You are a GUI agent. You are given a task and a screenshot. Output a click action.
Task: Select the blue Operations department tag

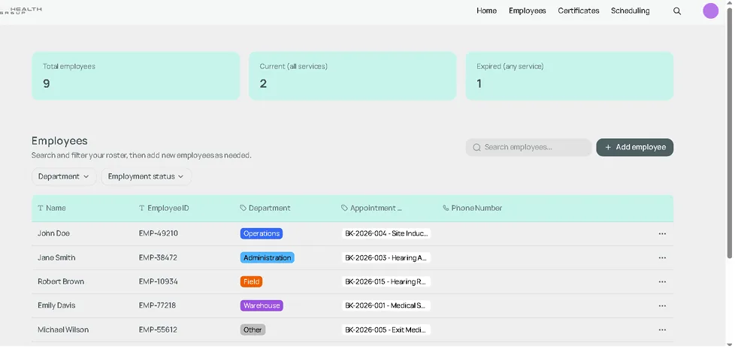[x=261, y=233]
